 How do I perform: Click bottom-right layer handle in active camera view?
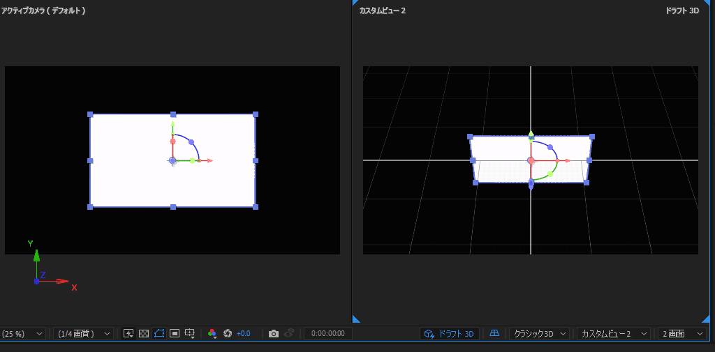pyautogui.click(x=256, y=207)
